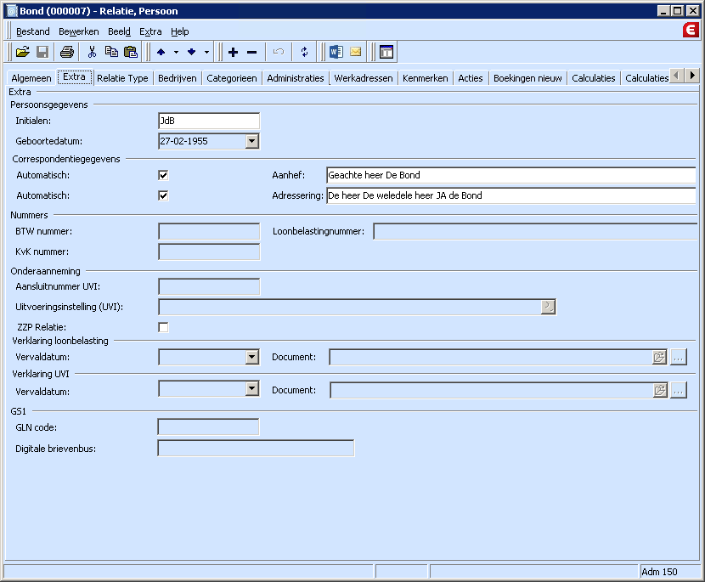Open the Bedrijven tab

(178, 78)
